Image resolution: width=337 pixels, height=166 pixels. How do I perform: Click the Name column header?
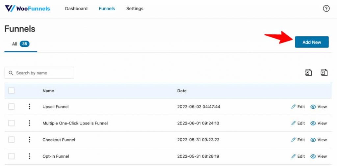[x=48, y=91]
